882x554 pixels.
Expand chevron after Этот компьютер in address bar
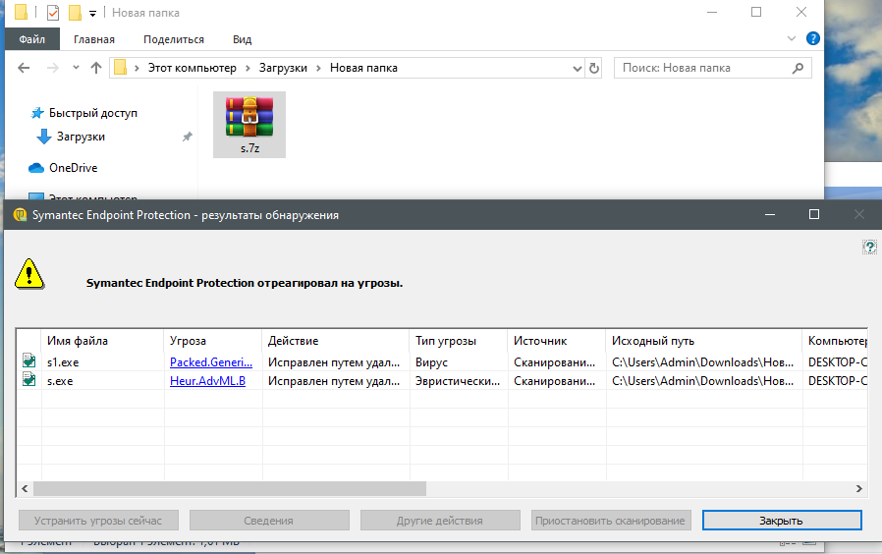coord(248,68)
